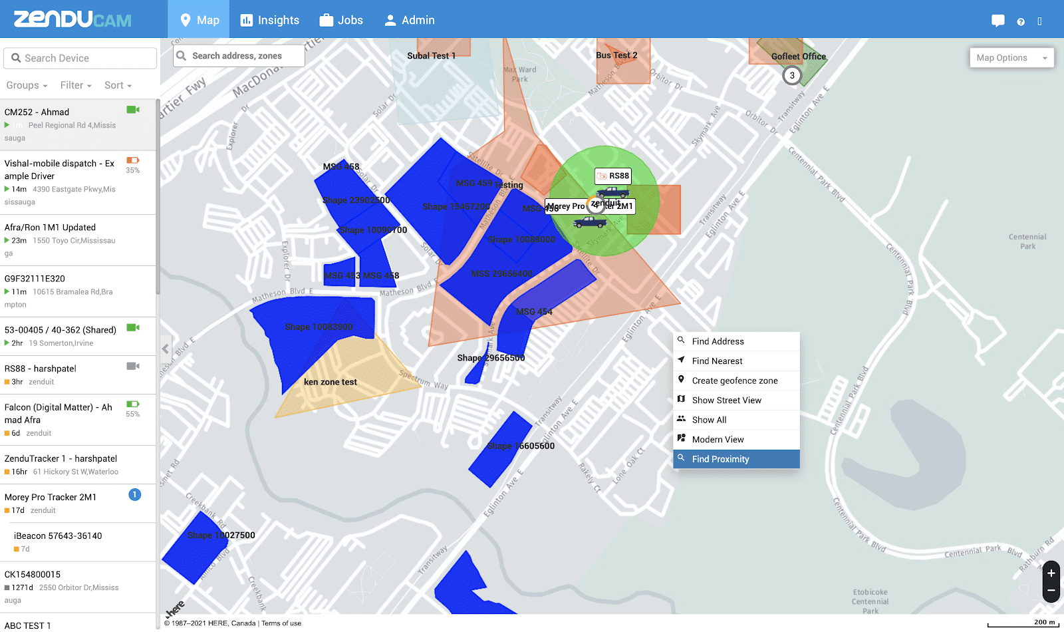Image resolution: width=1064 pixels, height=632 pixels.
Task: Click the lower pickup truck marker
Action: [590, 222]
